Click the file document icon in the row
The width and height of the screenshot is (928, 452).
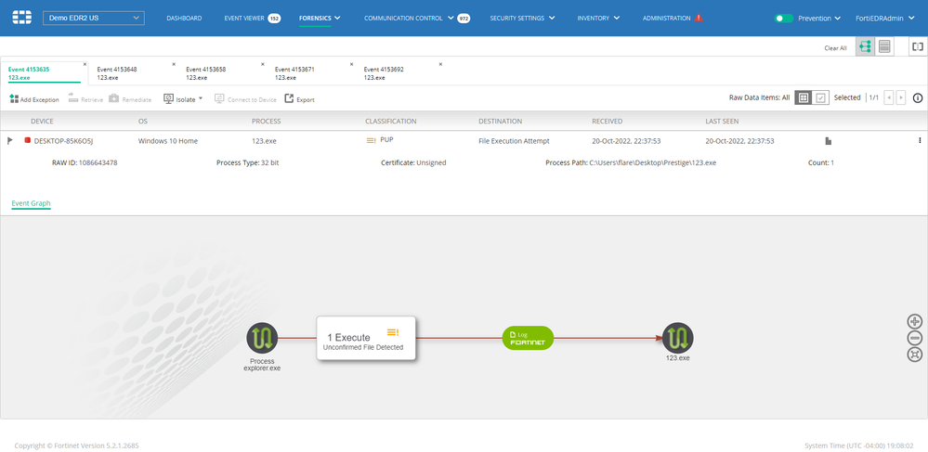coord(830,141)
